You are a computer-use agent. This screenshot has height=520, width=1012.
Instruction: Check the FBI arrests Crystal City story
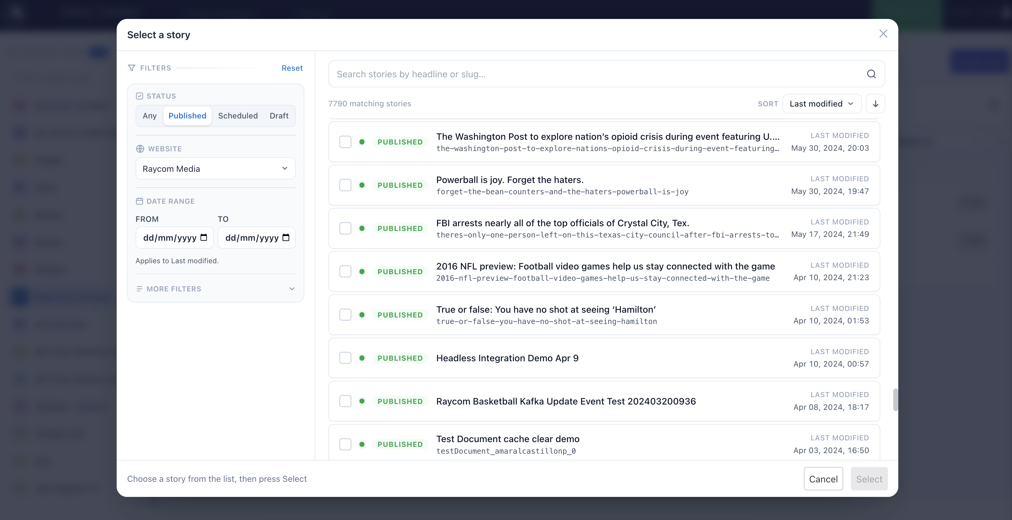[345, 228]
